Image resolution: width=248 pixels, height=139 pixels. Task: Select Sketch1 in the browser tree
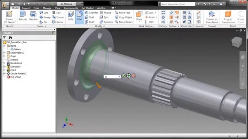pyautogui.click(x=12, y=59)
